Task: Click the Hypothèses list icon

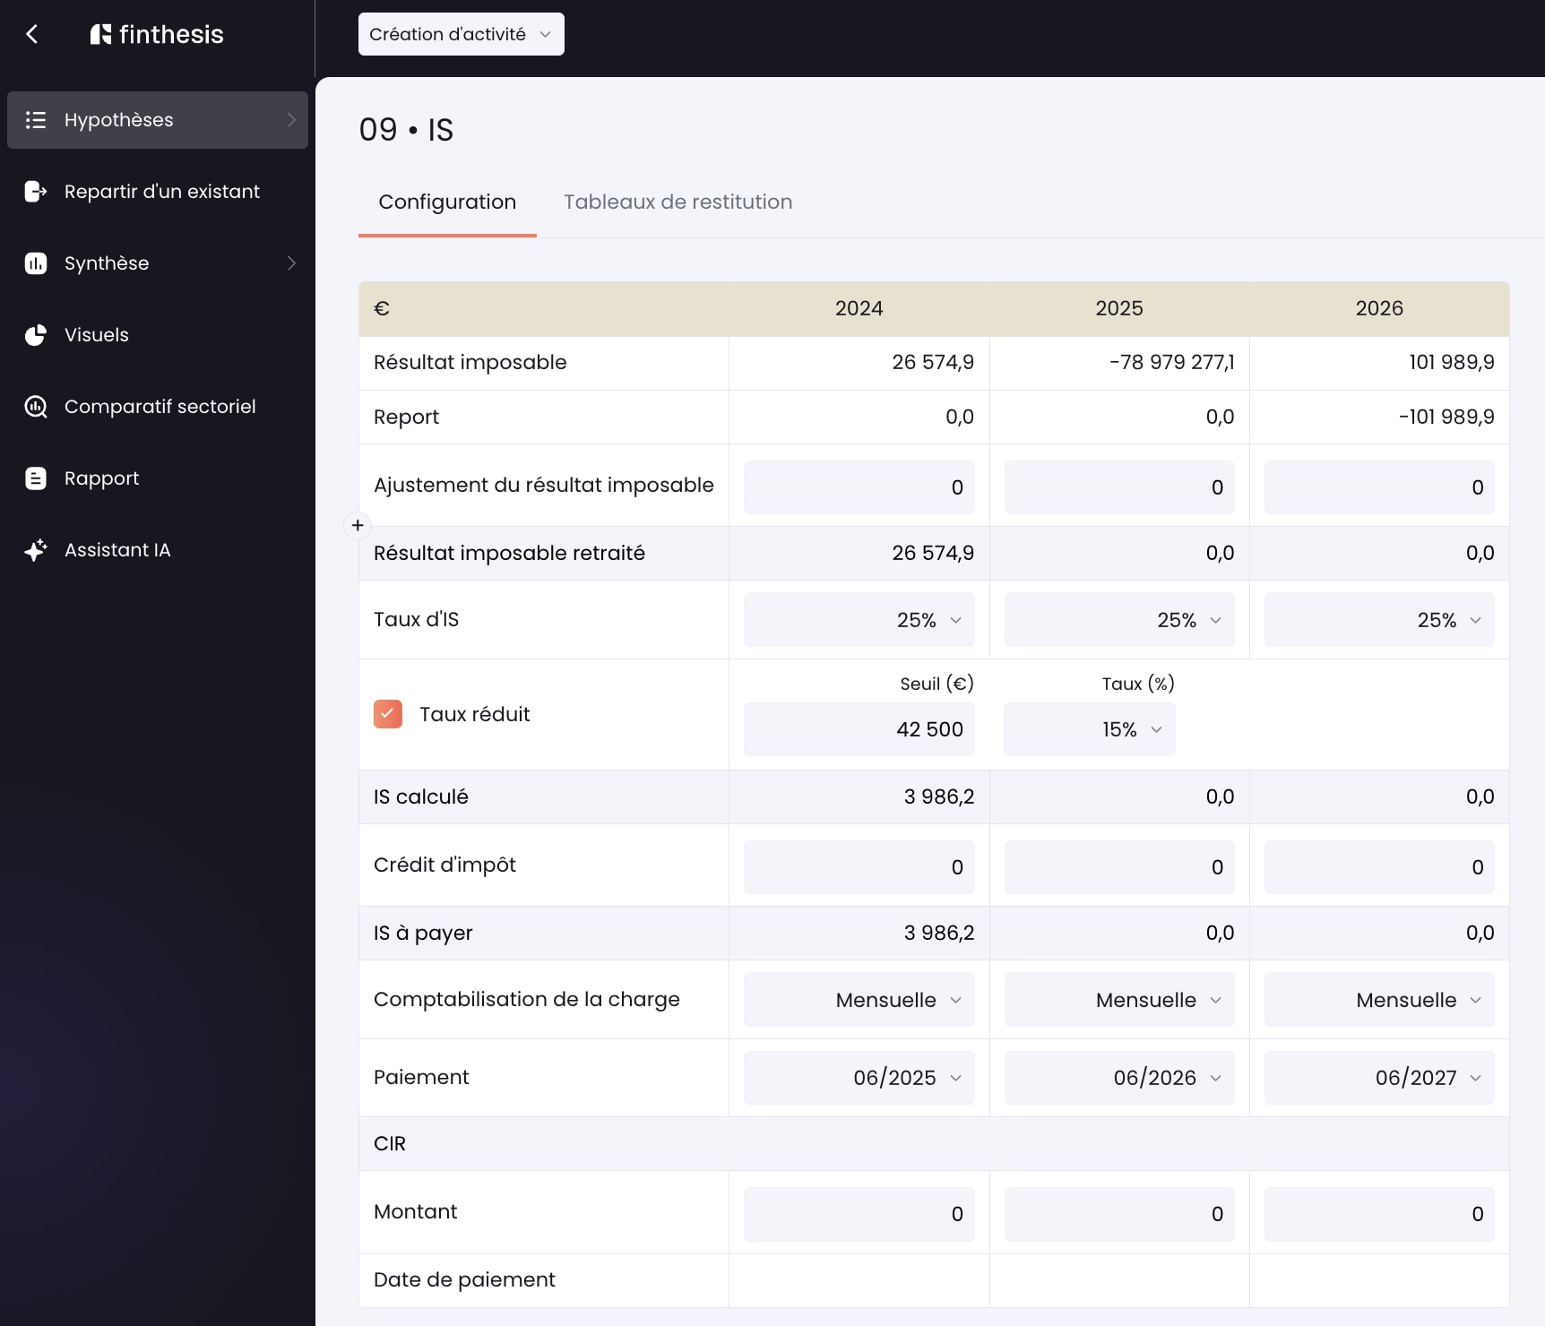Action: click(36, 120)
